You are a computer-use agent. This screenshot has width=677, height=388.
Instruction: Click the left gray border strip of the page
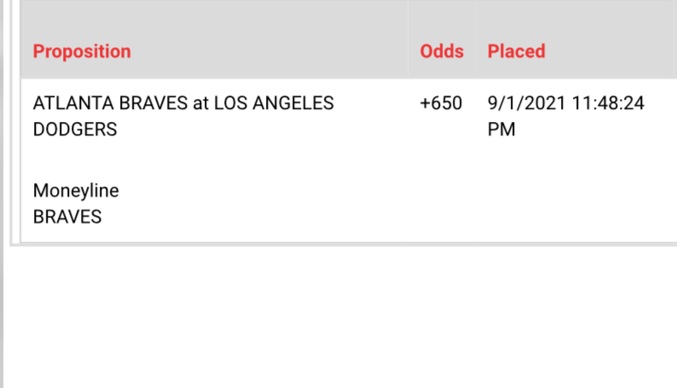(2, 194)
